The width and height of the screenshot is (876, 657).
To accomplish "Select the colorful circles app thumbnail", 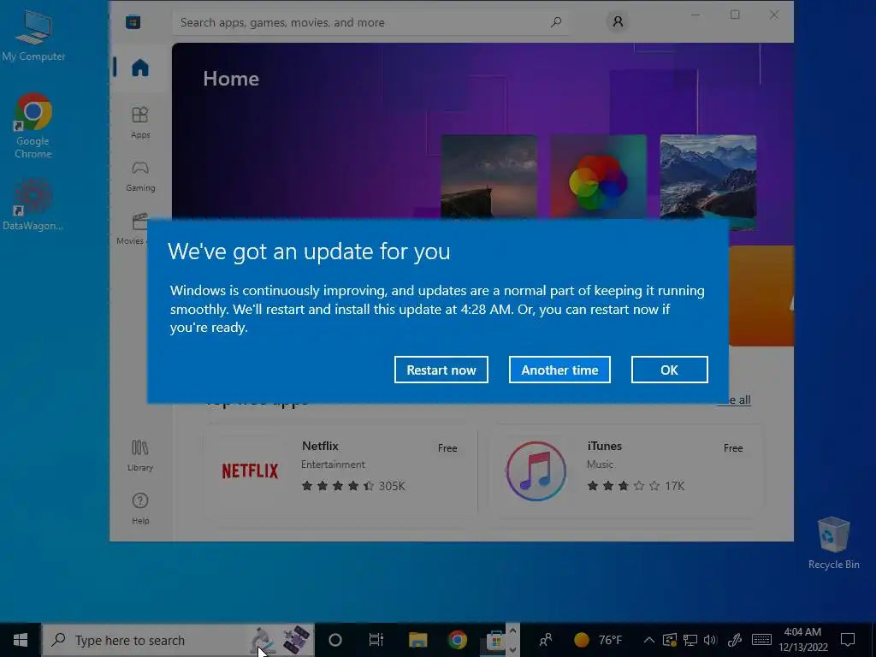I will [598, 176].
